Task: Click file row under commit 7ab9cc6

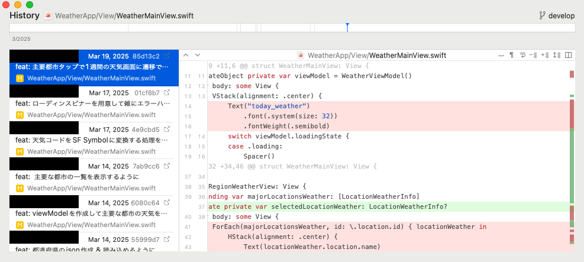Action: pyautogui.click(x=93, y=188)
